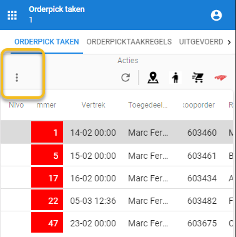Switch to the UITGEVOERD tab
This screenshot has height=237, width=236.
click(201, 42)
